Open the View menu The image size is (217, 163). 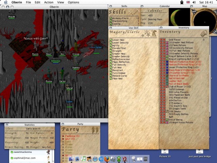tap(60, 2)
